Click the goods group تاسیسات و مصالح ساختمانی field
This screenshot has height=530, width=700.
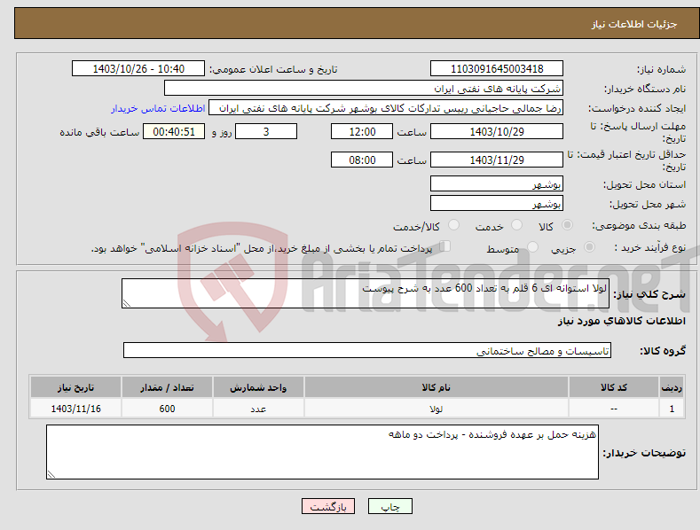pos(367,351)
